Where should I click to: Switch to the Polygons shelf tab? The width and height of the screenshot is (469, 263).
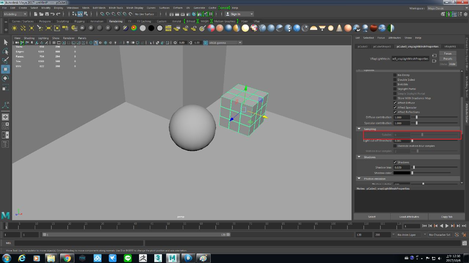coord(45,21)
